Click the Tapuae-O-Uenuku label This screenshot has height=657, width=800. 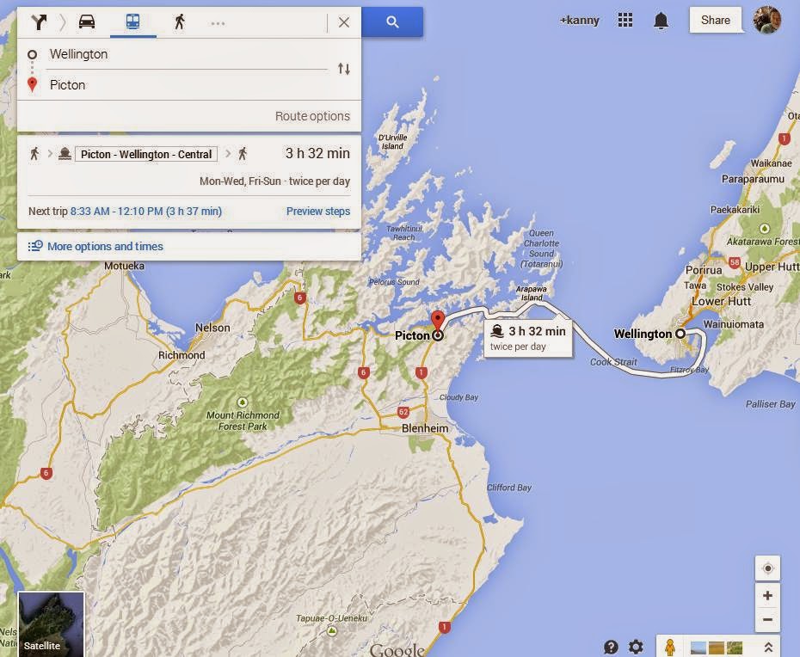[x=332, y=618]
